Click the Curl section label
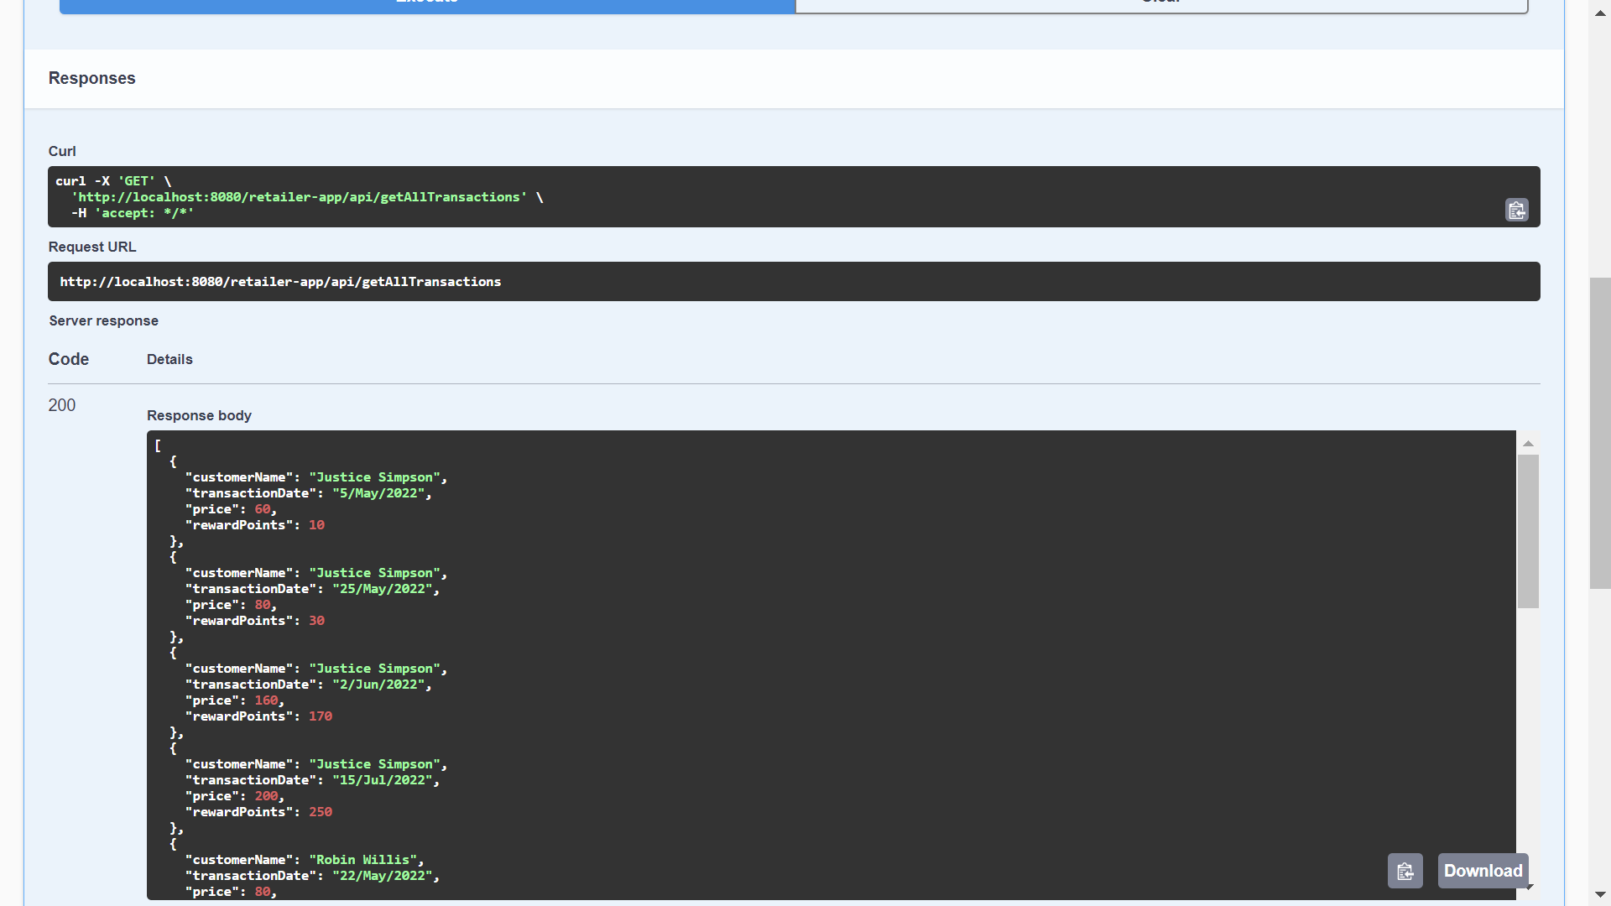 (62, 151)
